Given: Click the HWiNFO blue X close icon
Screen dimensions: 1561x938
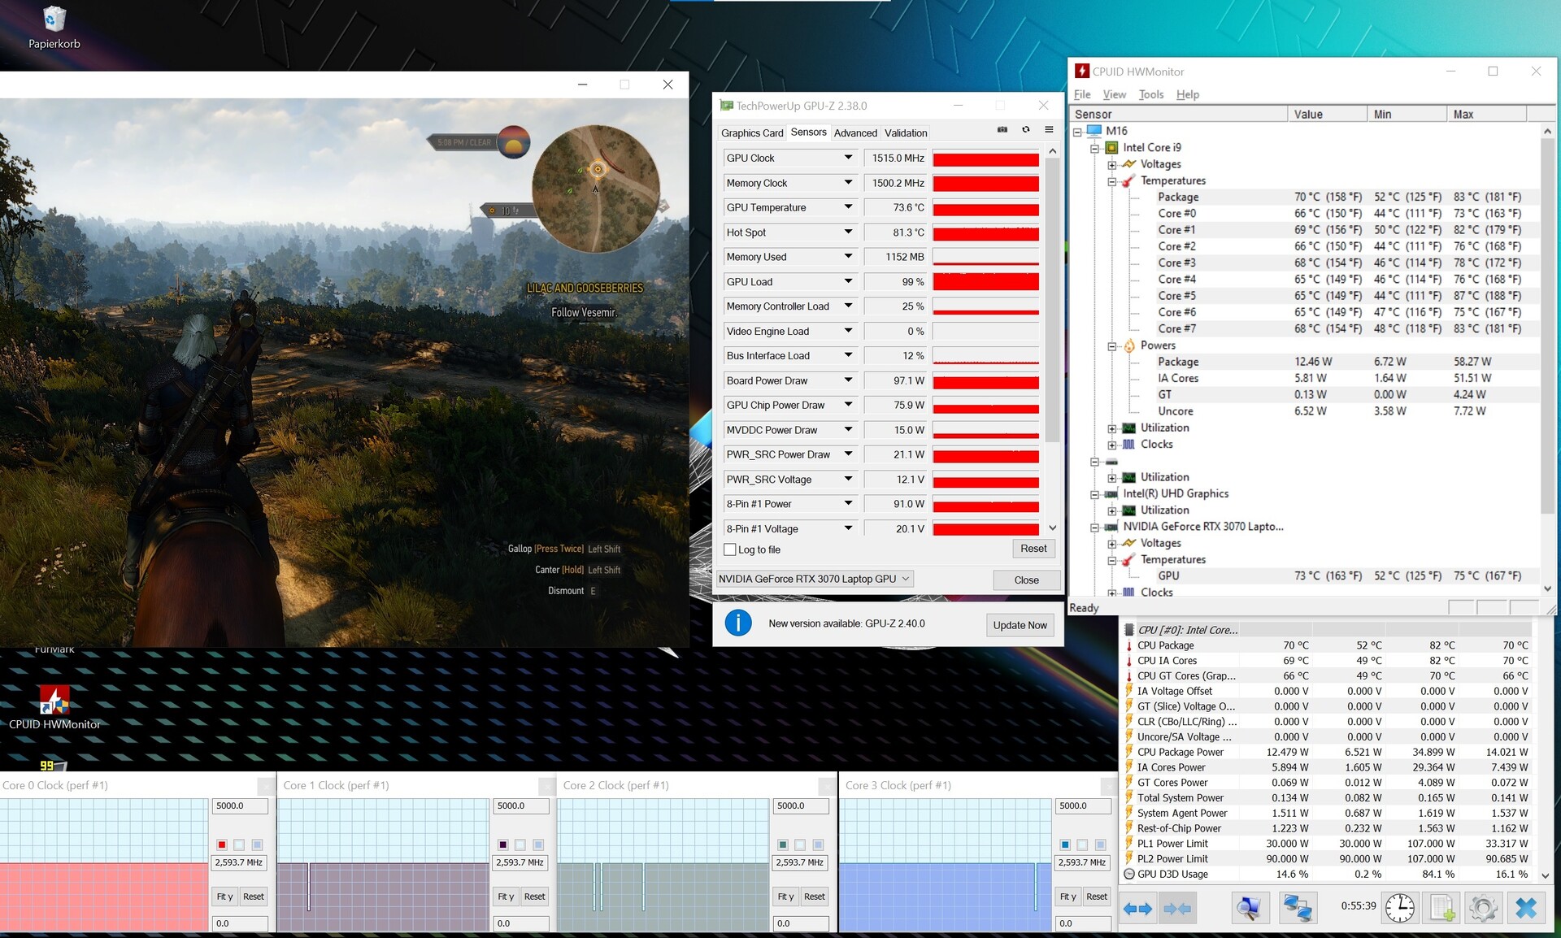Looking at the screenshot, I should point(1526,908).
